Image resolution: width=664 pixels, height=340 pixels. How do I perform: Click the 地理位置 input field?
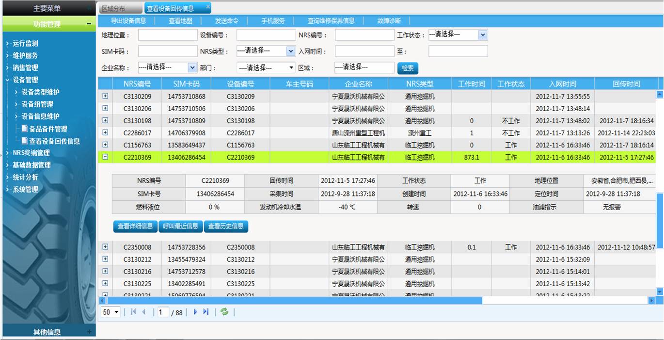pyautogui.click(x=167, y=35)
